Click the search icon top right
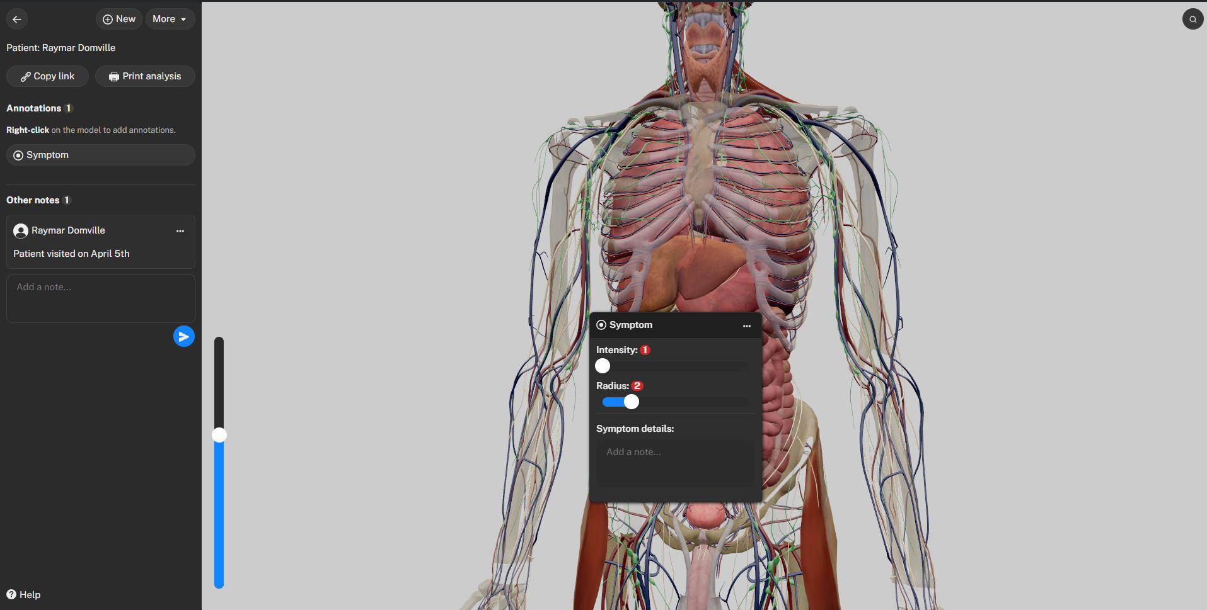 click(1193, 20)
